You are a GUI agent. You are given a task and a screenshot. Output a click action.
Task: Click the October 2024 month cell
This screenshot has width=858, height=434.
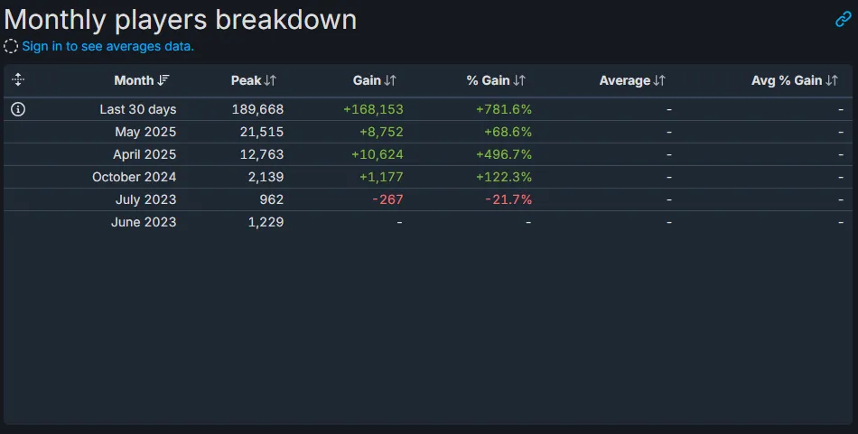pos(135,177)
